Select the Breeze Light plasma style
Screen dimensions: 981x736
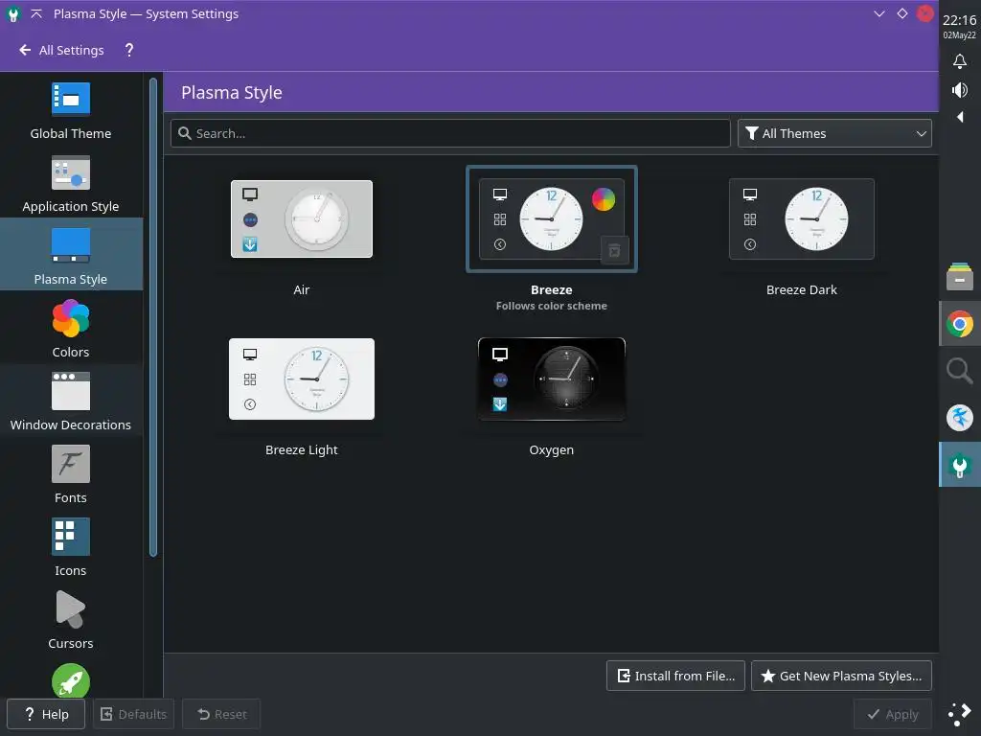(x=302, y=379)
